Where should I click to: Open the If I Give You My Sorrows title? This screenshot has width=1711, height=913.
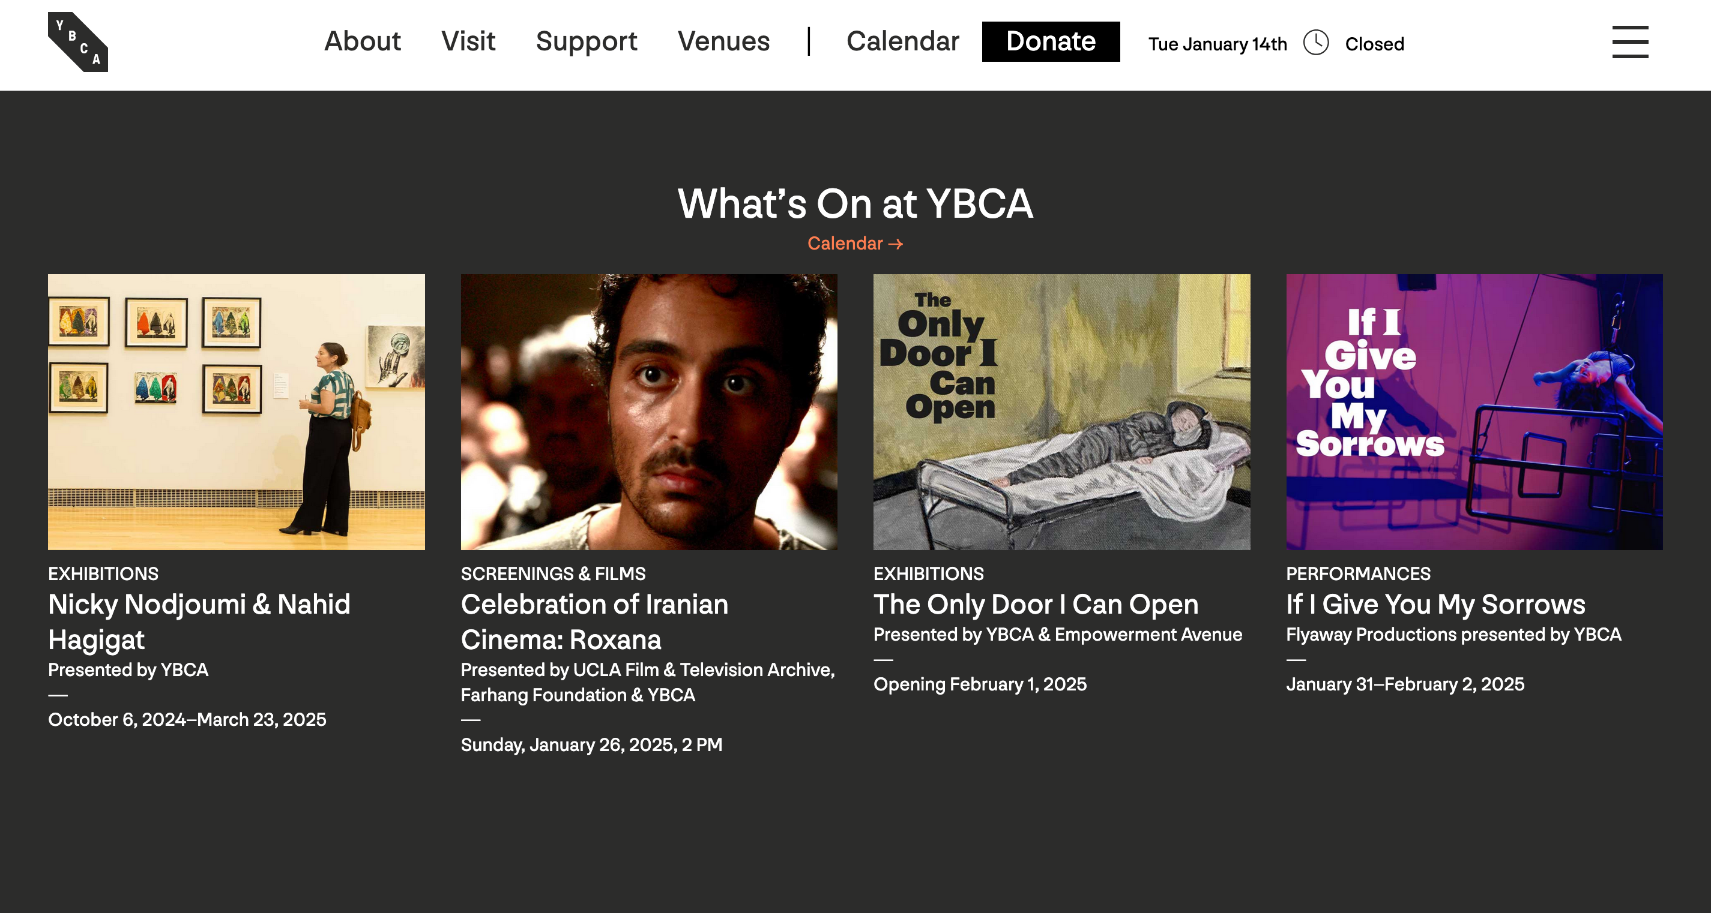[x=1435, y=605]
